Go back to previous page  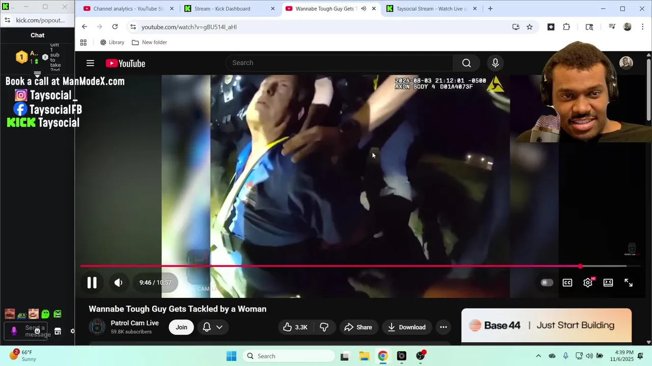85,27
